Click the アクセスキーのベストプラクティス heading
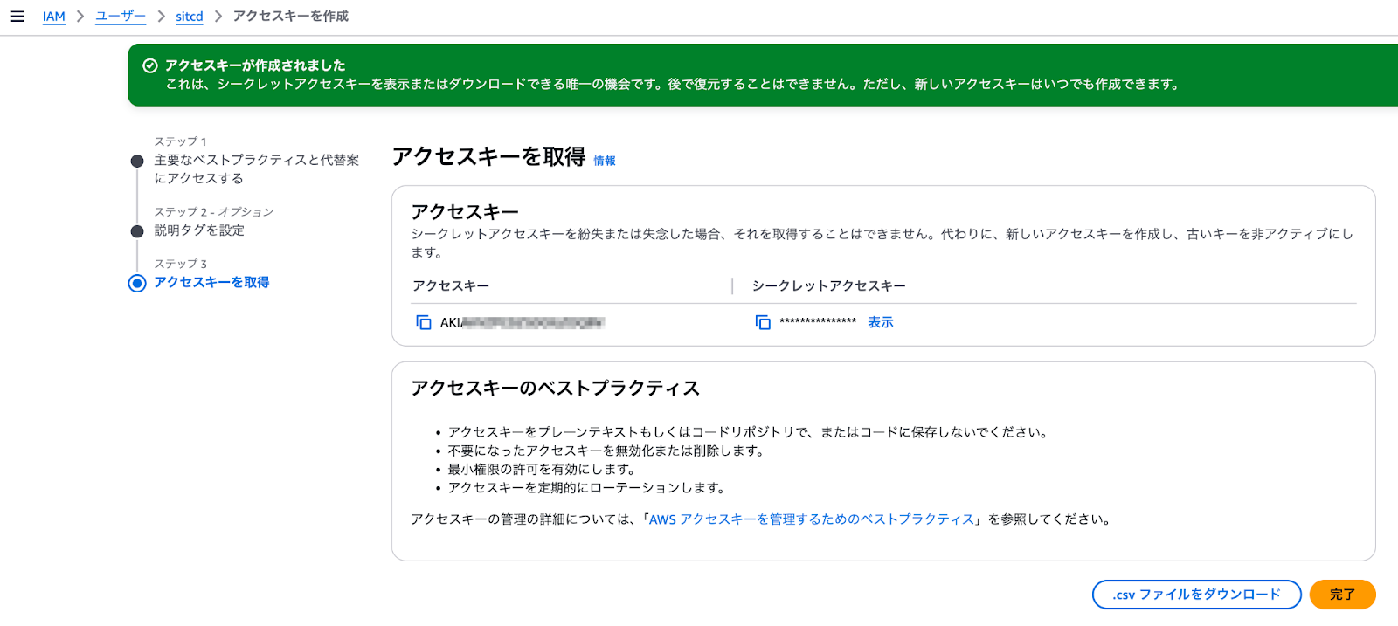Viewport: 1398px width, 626px height. click(556, 389)
